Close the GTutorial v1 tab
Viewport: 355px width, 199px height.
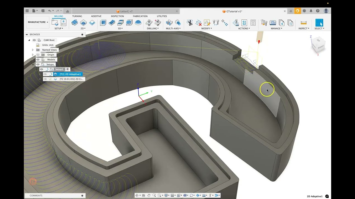pyautogui.click(x=285, y=11)
